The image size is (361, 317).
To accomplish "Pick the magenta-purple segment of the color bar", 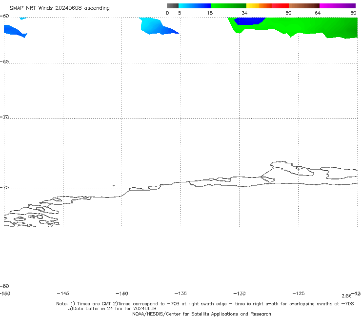I will 338,6.
